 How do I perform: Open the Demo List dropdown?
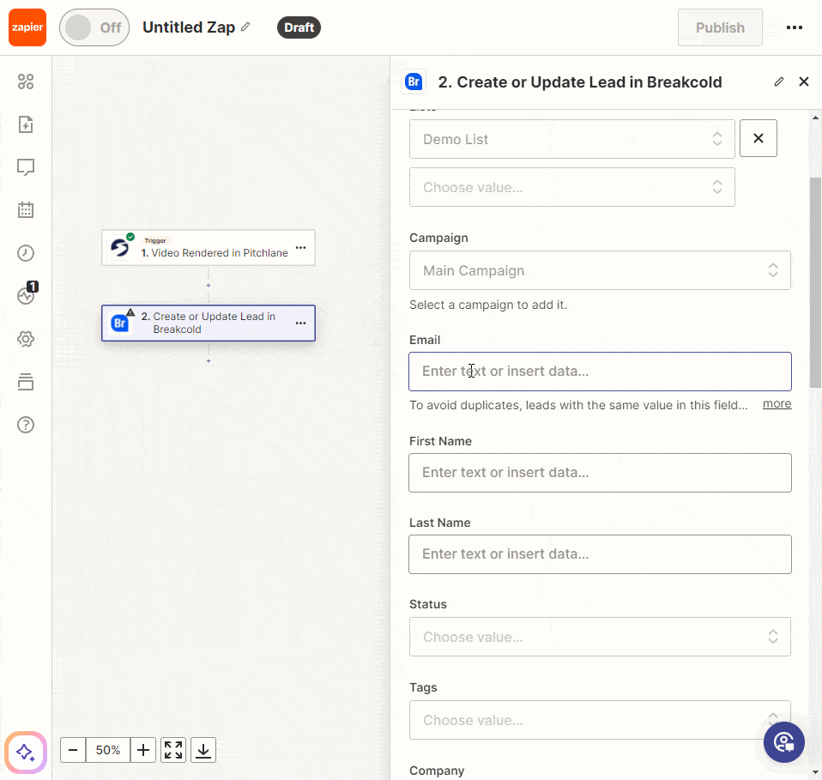click(x=572, y=139)
